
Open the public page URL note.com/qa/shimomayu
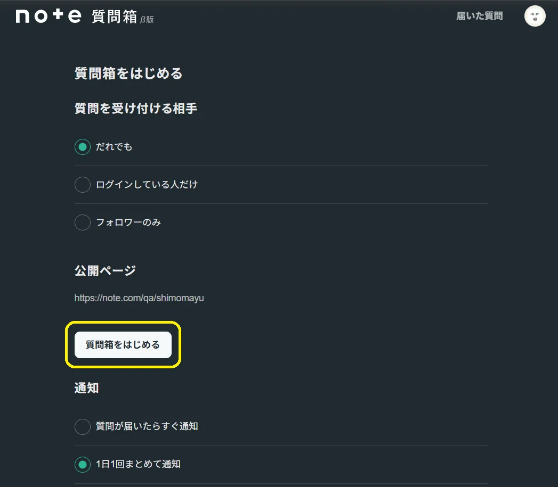click(139, 298)
